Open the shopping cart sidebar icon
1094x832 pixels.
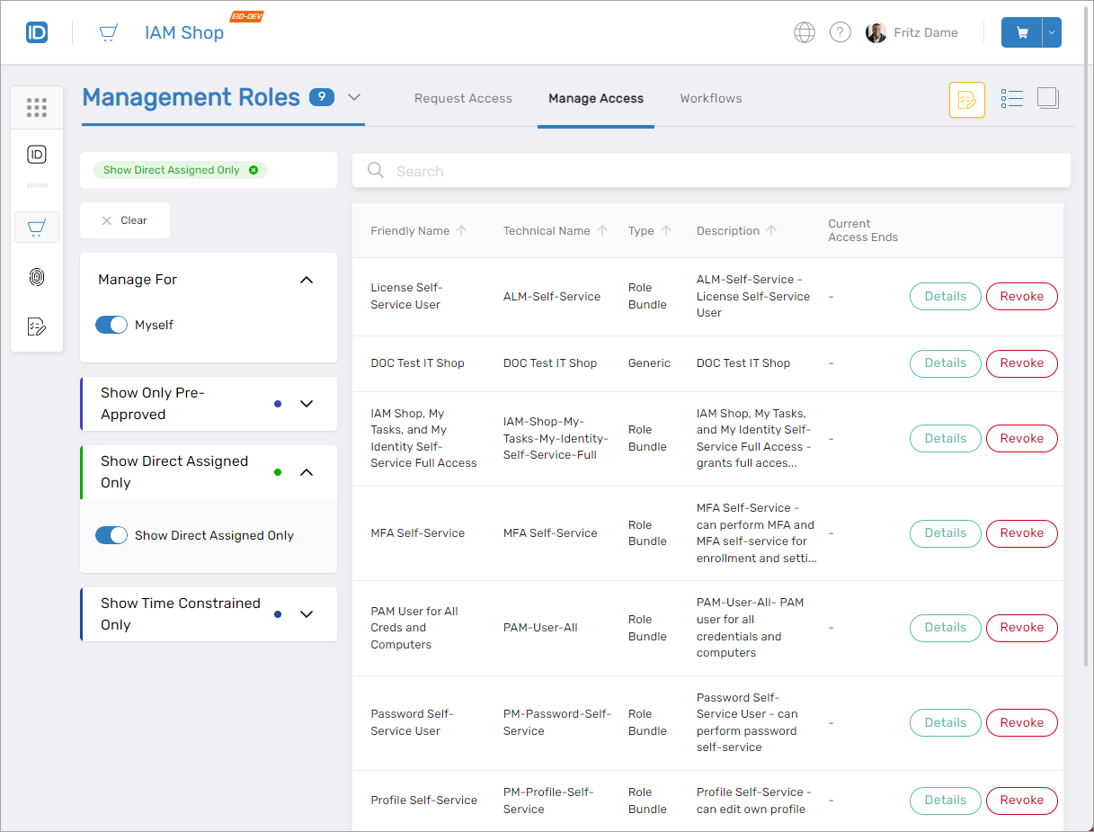37,227
